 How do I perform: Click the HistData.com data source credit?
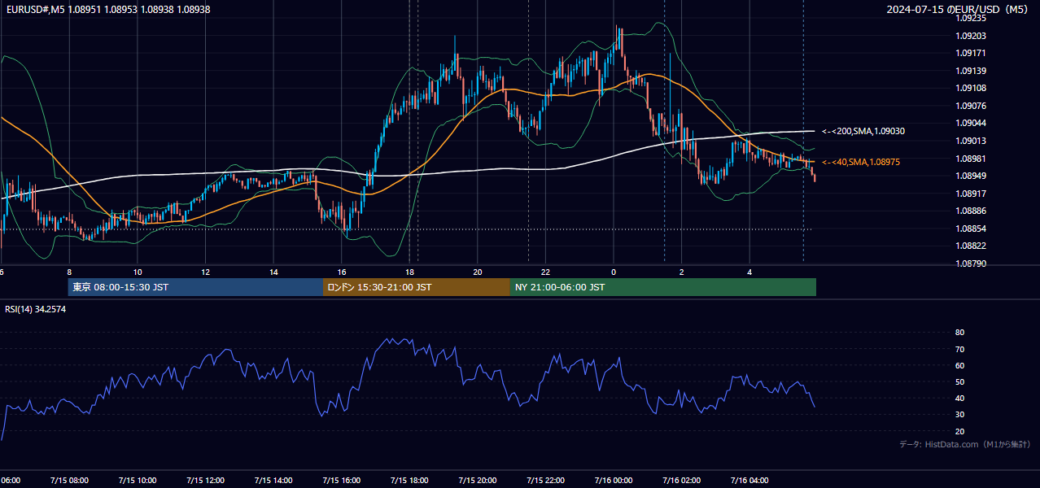(x=965, y=444)
